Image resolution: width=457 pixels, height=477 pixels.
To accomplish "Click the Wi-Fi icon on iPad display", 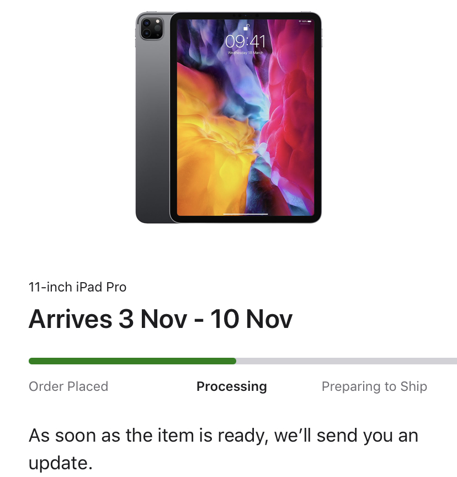I will pos(300,22).
